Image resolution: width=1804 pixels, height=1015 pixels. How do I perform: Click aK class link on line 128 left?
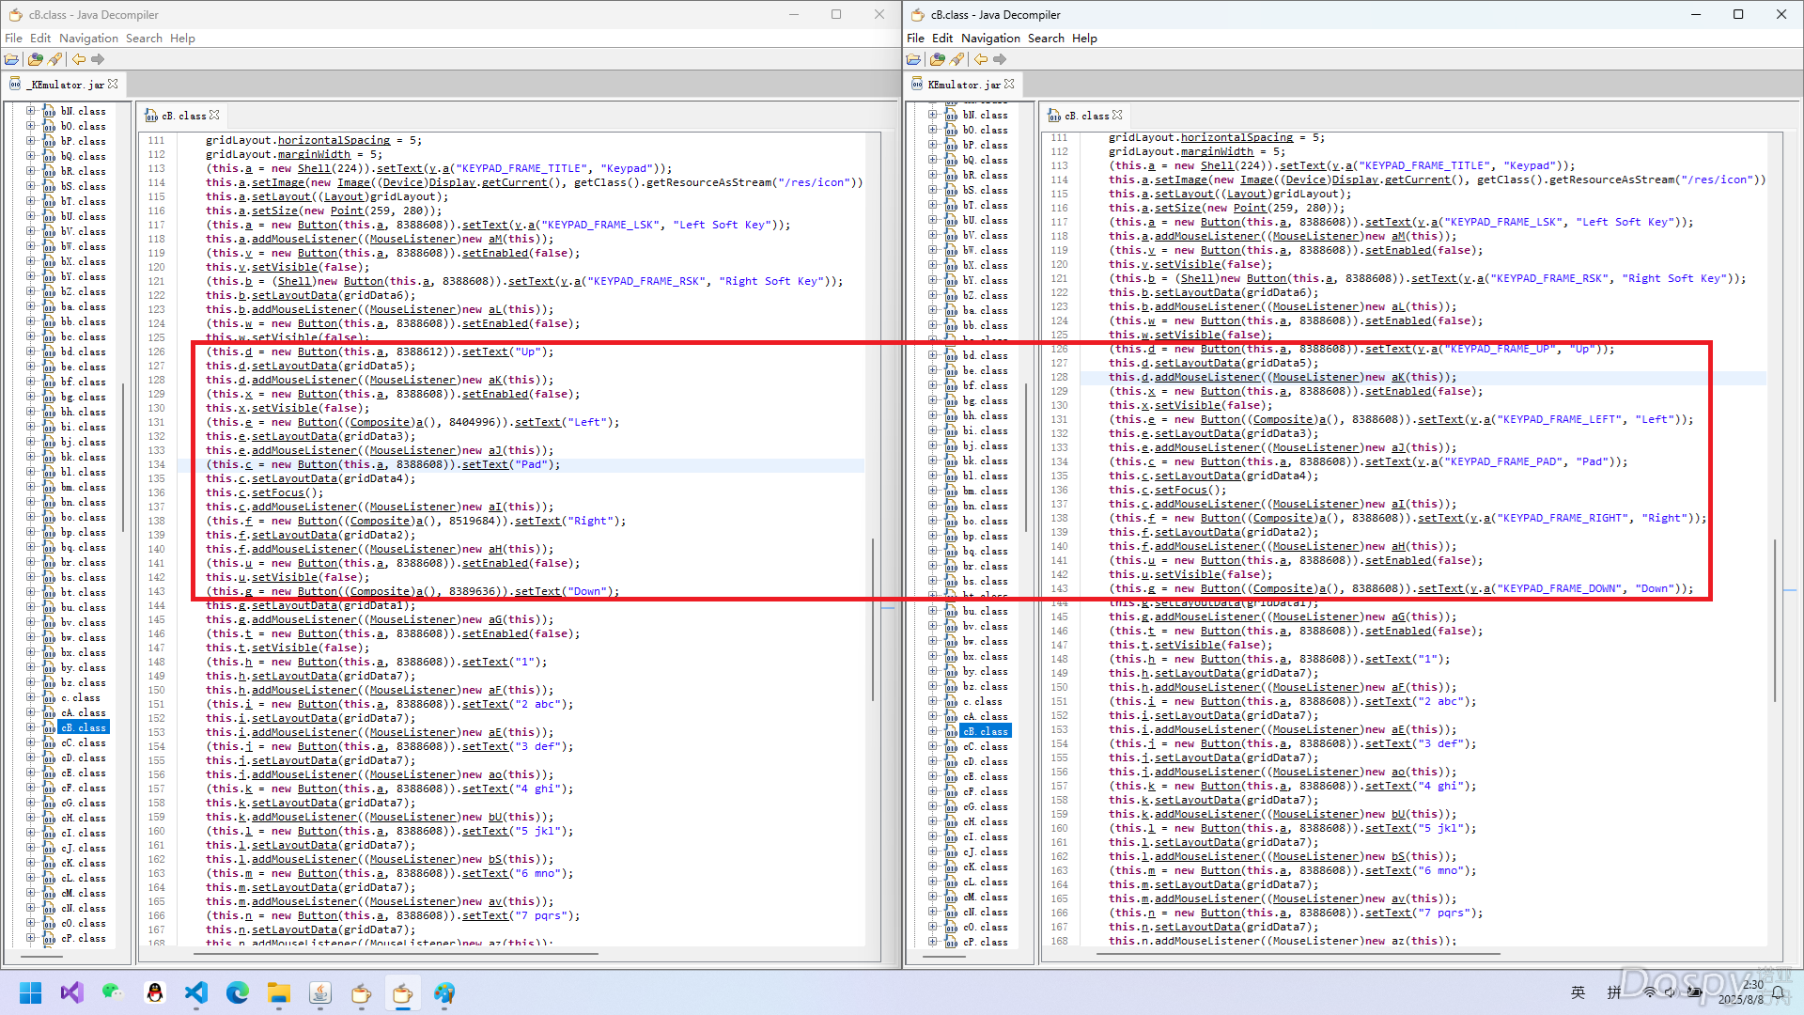tap(495, 380)
